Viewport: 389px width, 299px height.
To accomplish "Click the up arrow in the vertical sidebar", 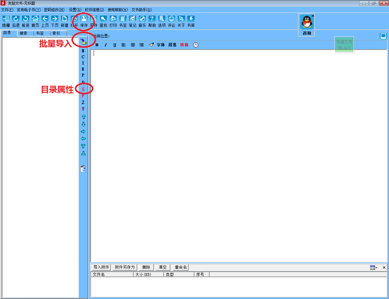I will tap(84, 117).
